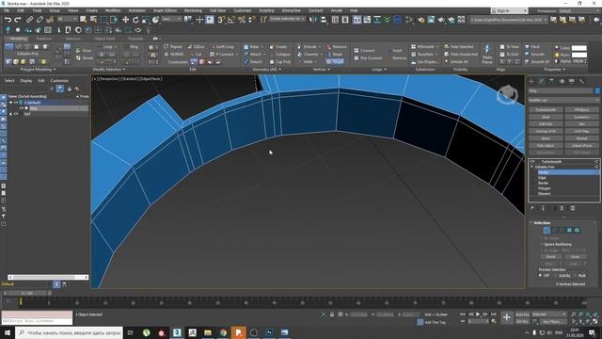This screenshot has height=339, width=602.
Task: Click the ViewCube in the viewport
Action: [508, 94]
